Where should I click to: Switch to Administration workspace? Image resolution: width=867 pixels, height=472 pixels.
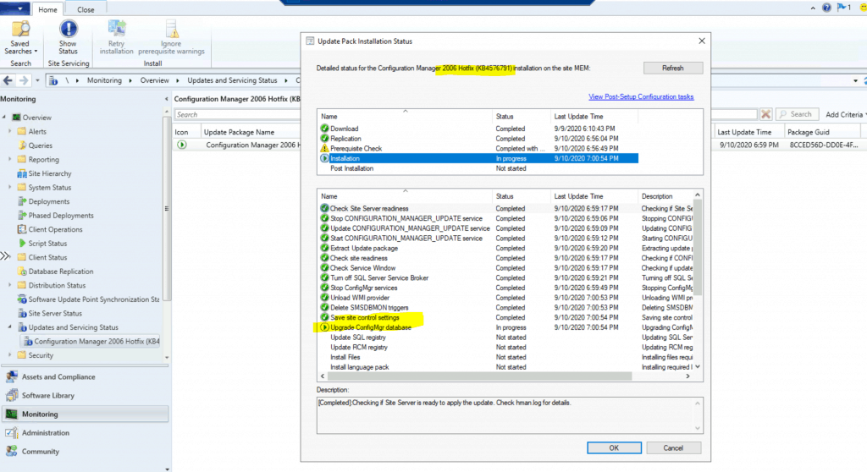pyautogui.click(x=46, y=433)
